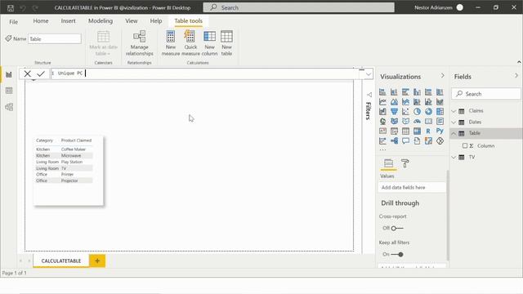Collapse the ribbon with the caret
This screenshot has width=523, height=294.
(519, 62)
